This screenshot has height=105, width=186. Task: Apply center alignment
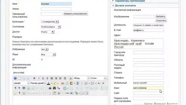click(56, 78)
